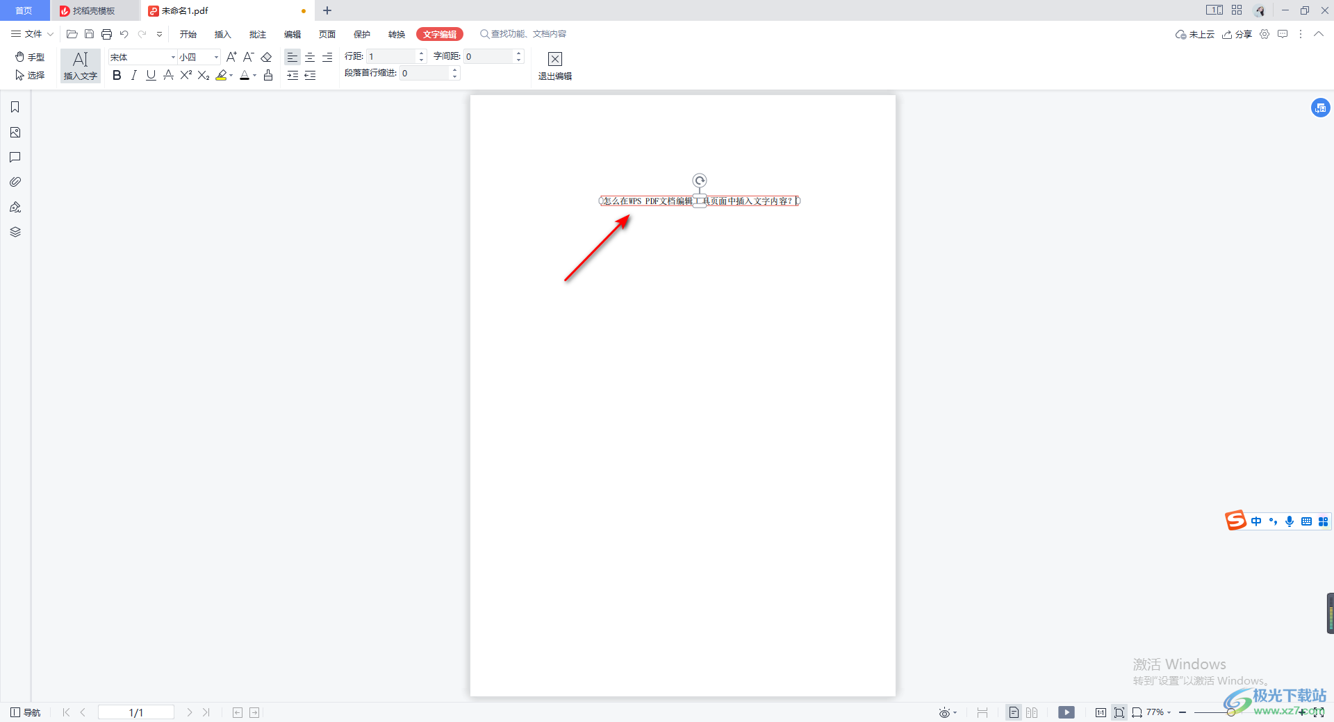This screenshot has height=722, width=1334.
Task: Apply strikethrough to text
Action: (x=168, y=75)
